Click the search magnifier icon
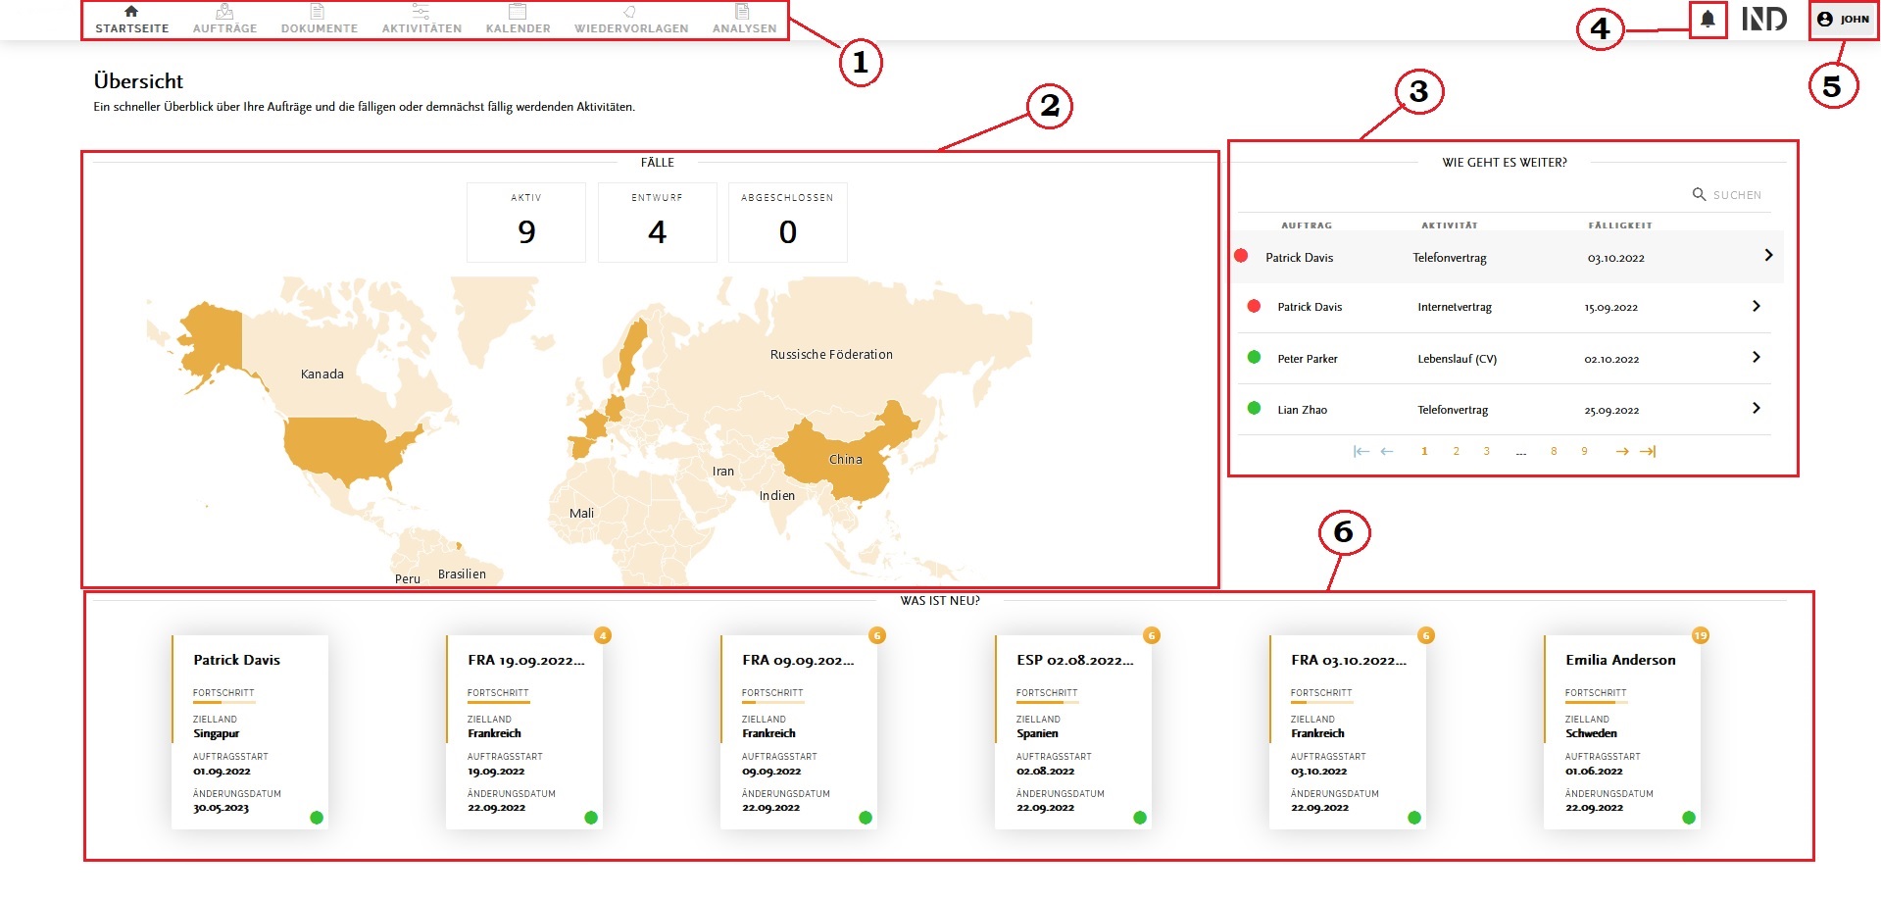1881x899 pixels. click(1699, 194)
